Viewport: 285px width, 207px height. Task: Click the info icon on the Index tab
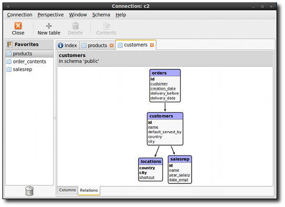[x=60, y=46]
